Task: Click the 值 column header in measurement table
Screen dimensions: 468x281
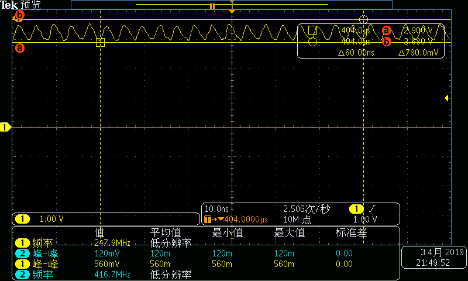Action: click(x=99, y=232)
